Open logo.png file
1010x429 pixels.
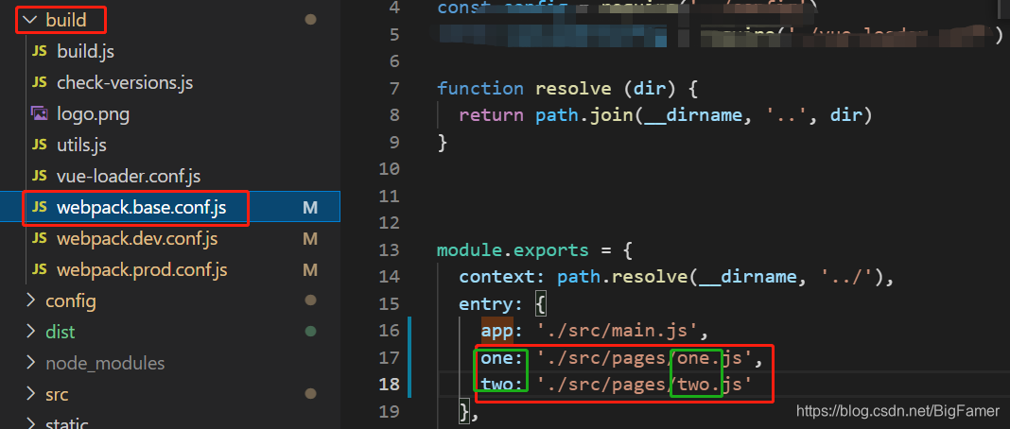94,114
